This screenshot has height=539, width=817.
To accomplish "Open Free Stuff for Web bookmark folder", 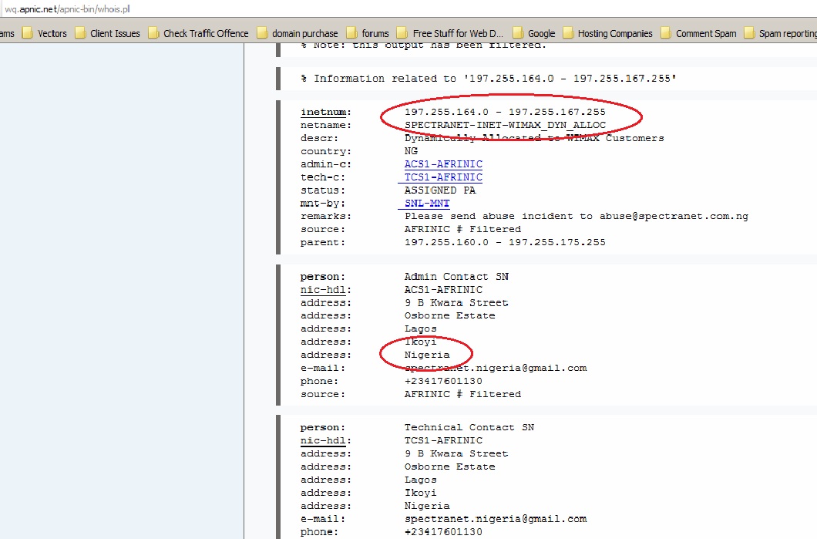I will pos(449,33).
